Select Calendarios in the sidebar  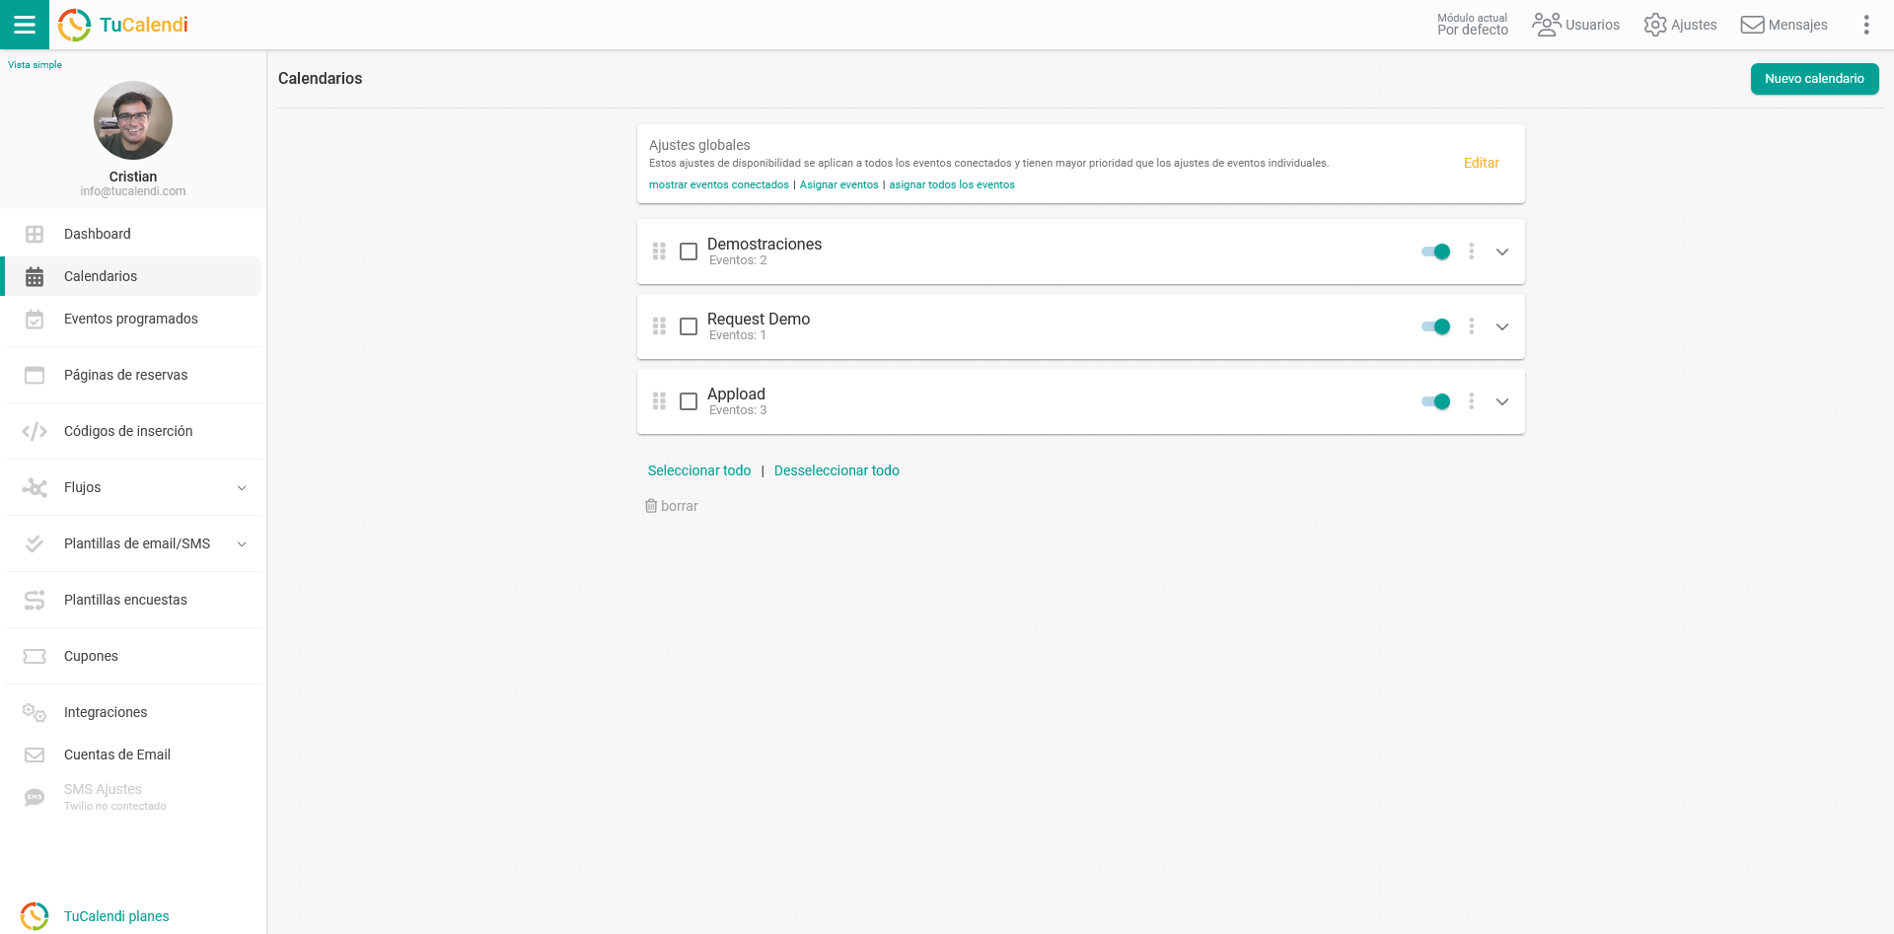click(133, 276)
